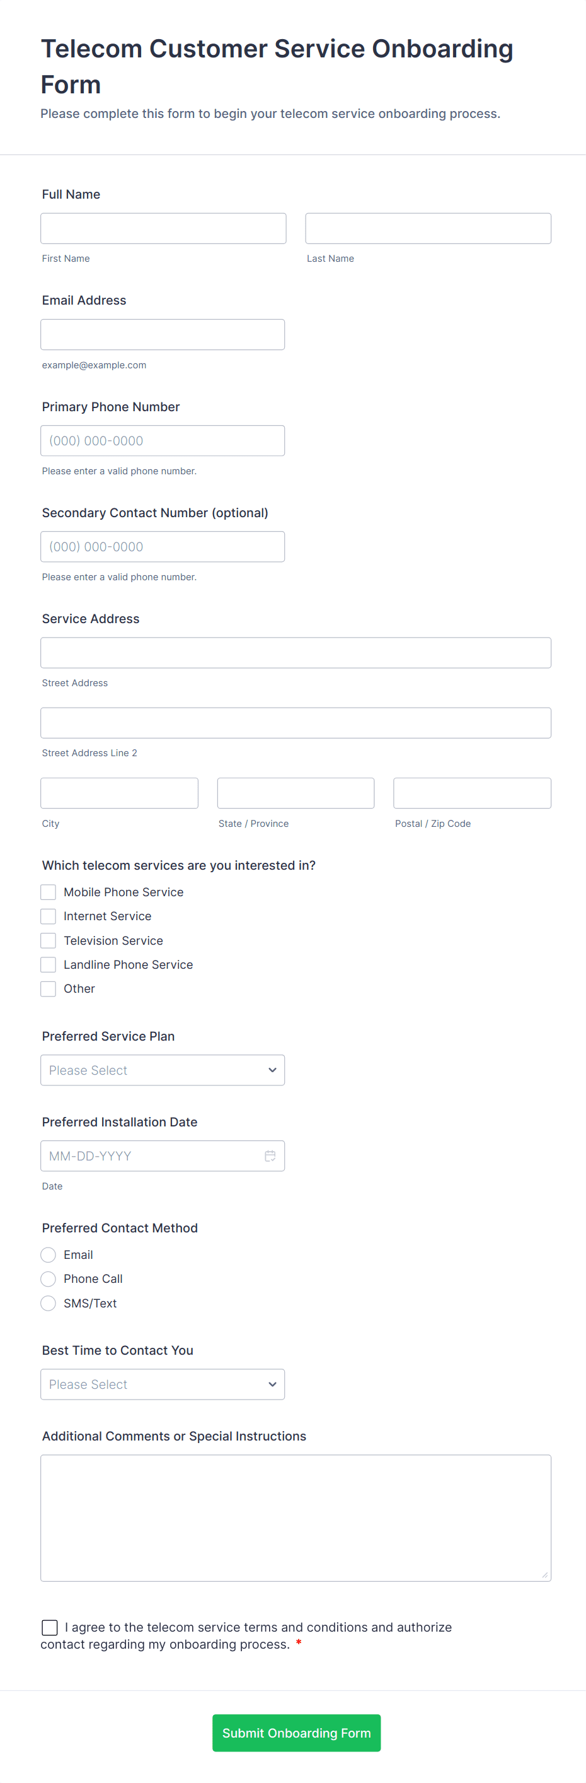Agree to the telecom terms and conditions

coord(50,1627)
